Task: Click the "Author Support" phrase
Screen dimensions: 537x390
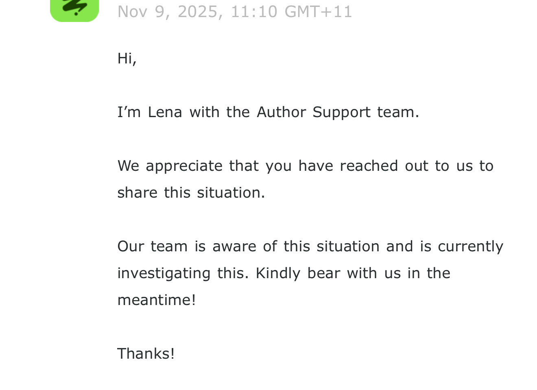Action: [313, 112]
